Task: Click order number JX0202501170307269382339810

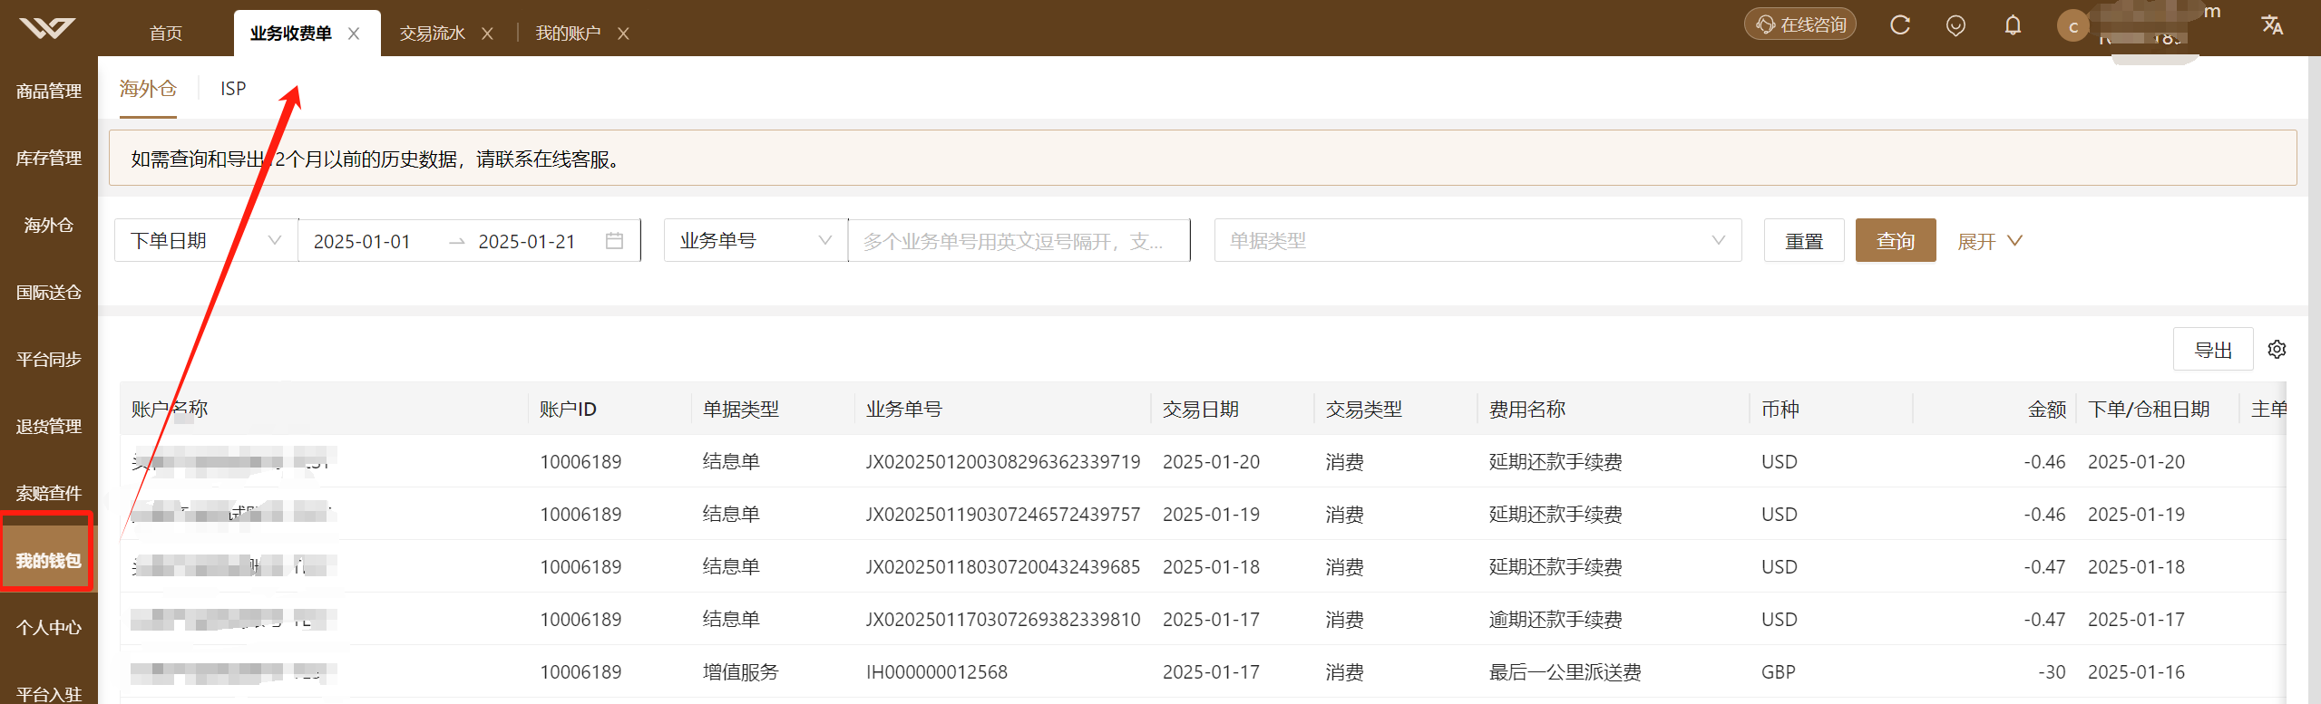Action: [x=1003, y=620]
